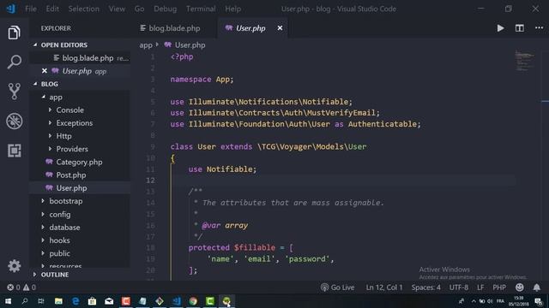Click the VS Code logo icon in title bar

[x=11, y=9]
